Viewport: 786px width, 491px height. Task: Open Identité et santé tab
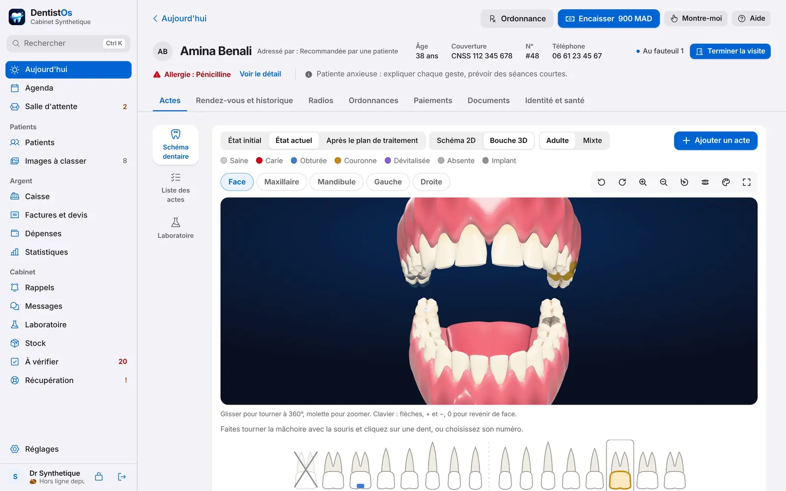click(x=555, y=101)
